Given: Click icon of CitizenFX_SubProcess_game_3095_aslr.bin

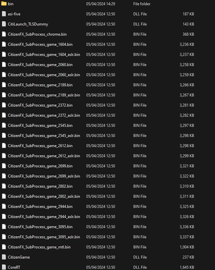Looking at the screenshot, I should tap(4, 237).
